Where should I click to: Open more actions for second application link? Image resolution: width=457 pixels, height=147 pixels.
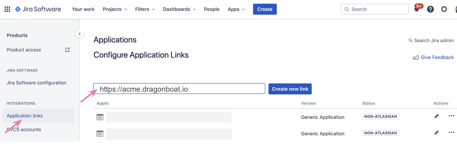click(x=451, y=132)
